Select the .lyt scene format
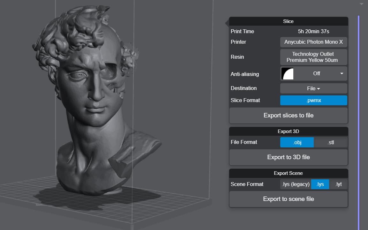 (338, 184)
